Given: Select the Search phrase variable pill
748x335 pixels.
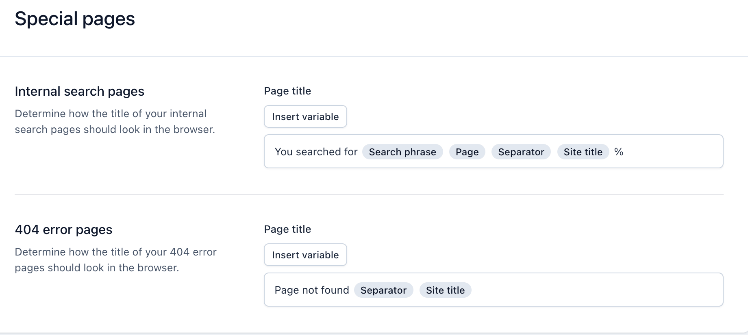Looking at the screenshot, I should [x=402, y=152].
